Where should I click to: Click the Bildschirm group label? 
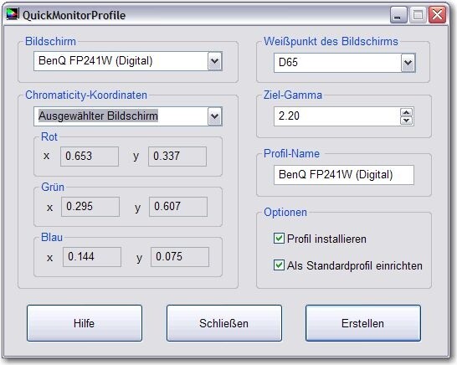50,41
